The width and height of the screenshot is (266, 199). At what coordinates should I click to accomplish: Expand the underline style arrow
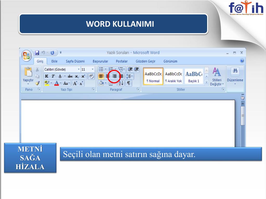(x=65, y=76)
